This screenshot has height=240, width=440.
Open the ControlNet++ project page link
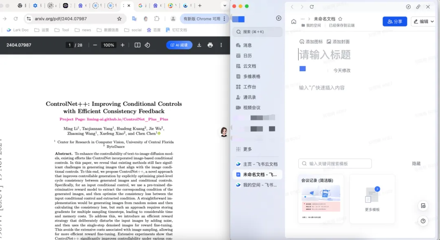pyautogui.click(x=114, y=119)
